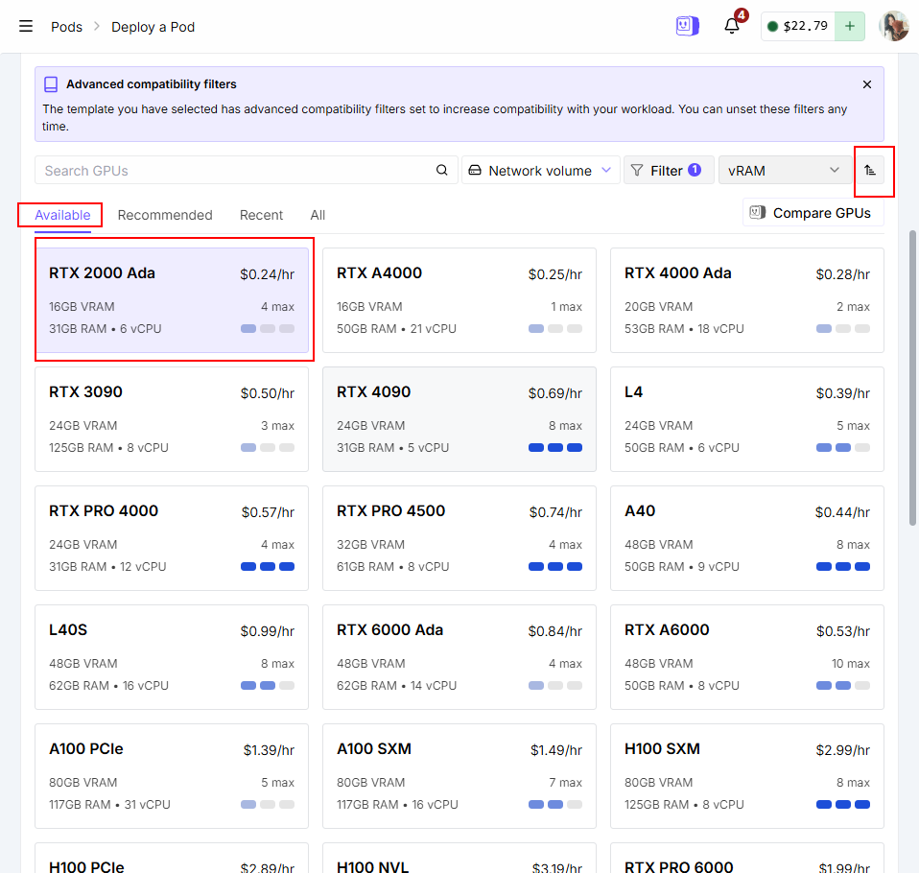Switch to the Recommended tab
Image resolution: width=919 pixels, height=873 pixels.
165,215
